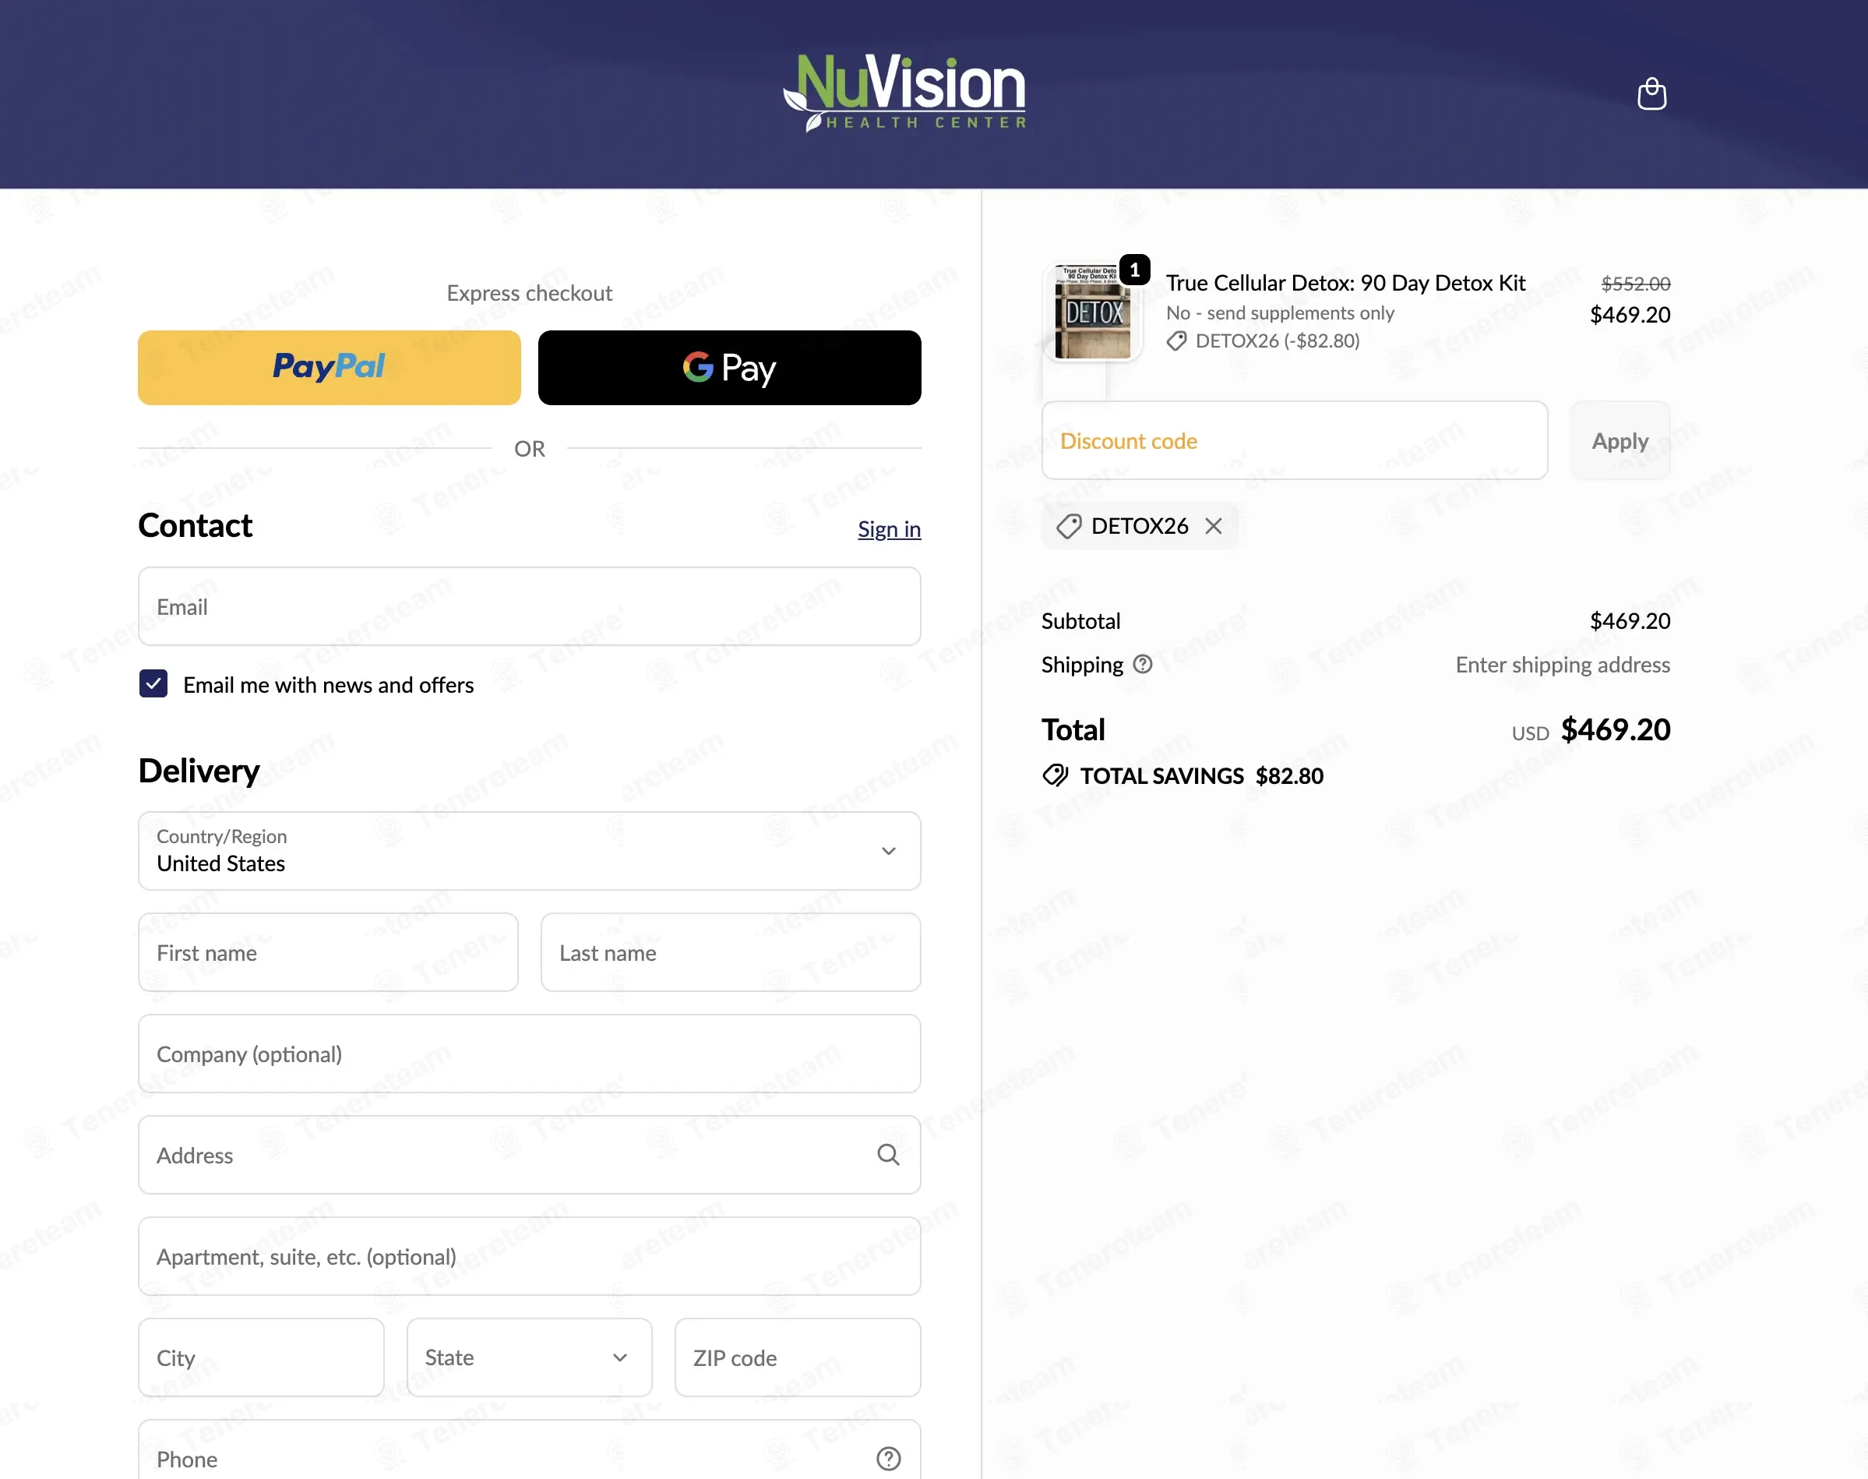Open the shopping bag cart icon
This screenshot has width=1868, height=1479.
click(1651, 94)
